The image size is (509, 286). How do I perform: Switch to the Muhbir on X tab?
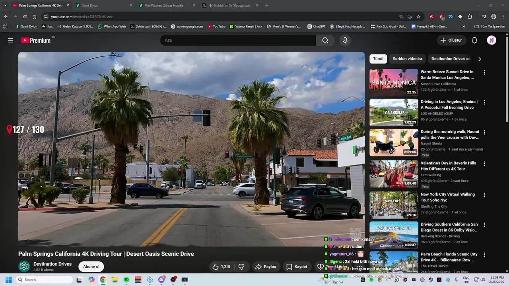click(230, 6)
